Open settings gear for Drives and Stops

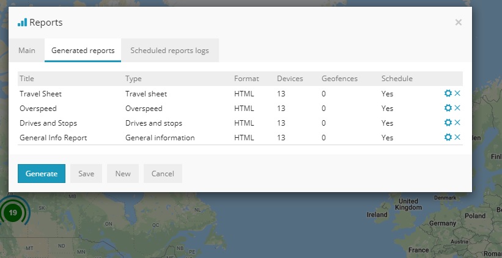448,123
